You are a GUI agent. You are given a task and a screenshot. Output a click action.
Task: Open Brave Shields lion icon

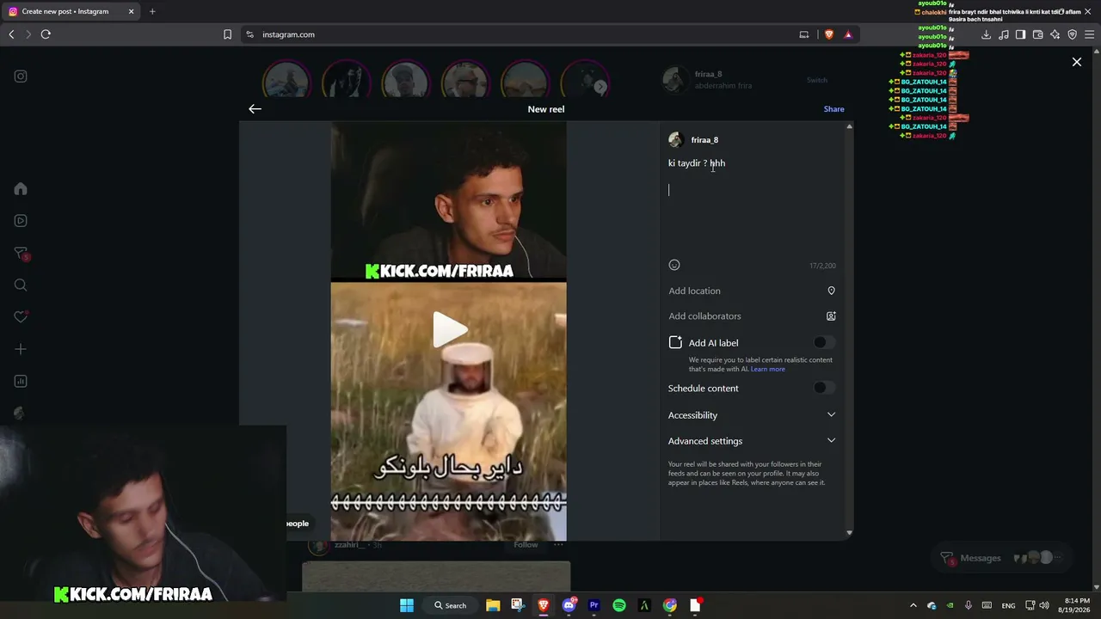(829, 34)
